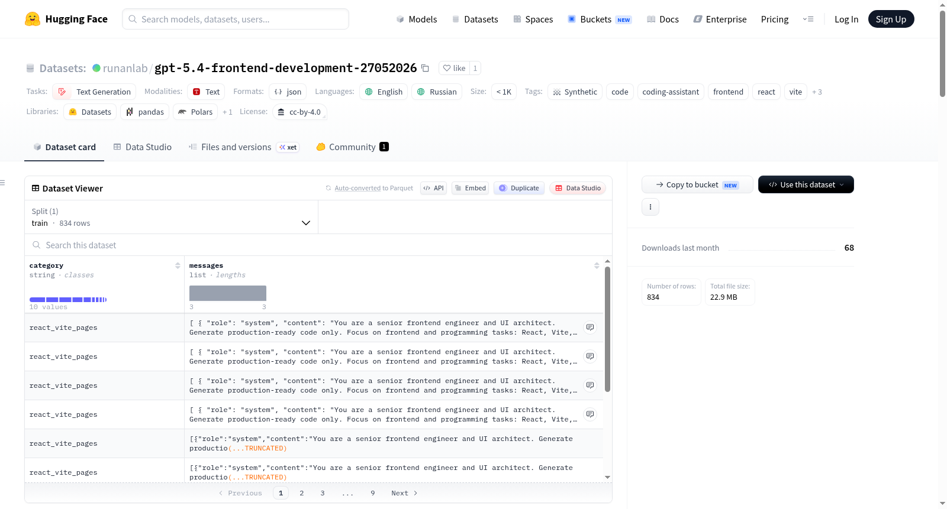Open Data Studio button in viewer header
Image resolution: width=947 pixels, height=509 pixels.
point(578,188)
